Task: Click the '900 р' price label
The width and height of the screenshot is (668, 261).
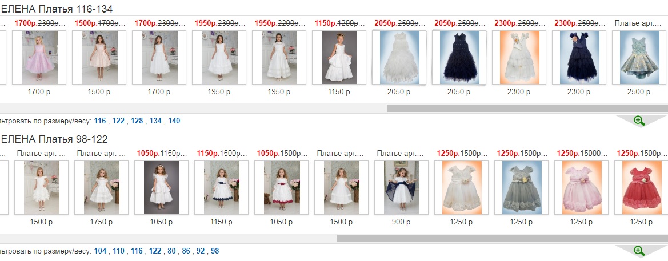Action: click(x=402, y=222)
